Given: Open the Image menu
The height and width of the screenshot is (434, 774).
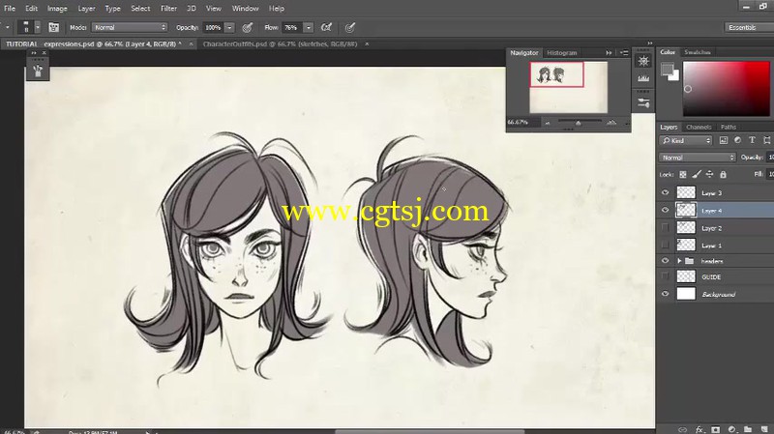Looking at the screenshot, I should click(x=57, y=9).
